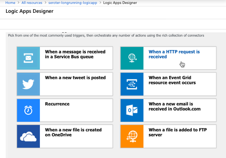226x158 pixels.
Task: Select the 'Recurrence' trigger label
Action: 57,104
